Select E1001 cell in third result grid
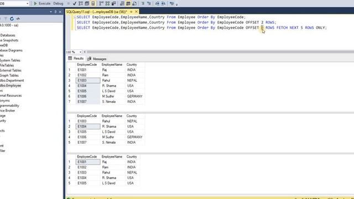 [88, 162]
